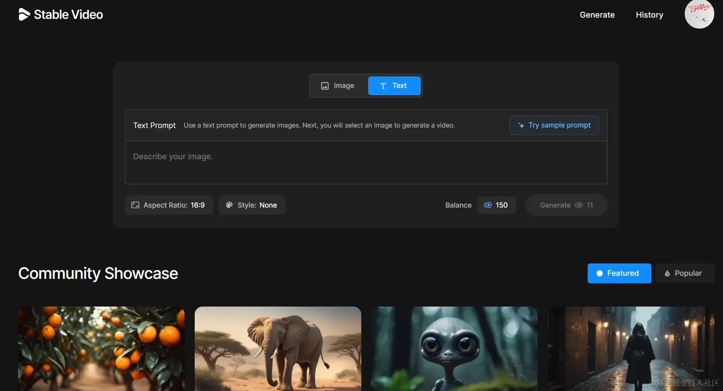Go to History in the top navigation

[649, 15]
